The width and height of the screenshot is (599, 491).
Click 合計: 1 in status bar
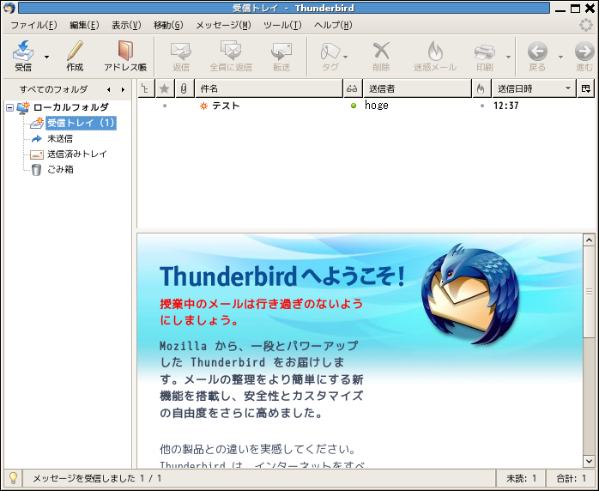pyautogui.click(x=572, y=478)
